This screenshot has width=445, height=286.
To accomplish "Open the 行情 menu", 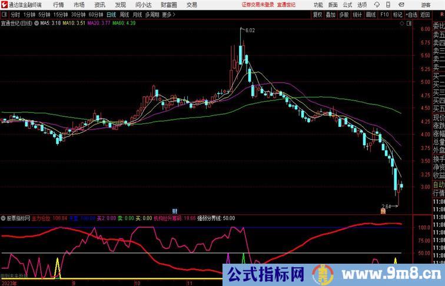I will point(58,4).
